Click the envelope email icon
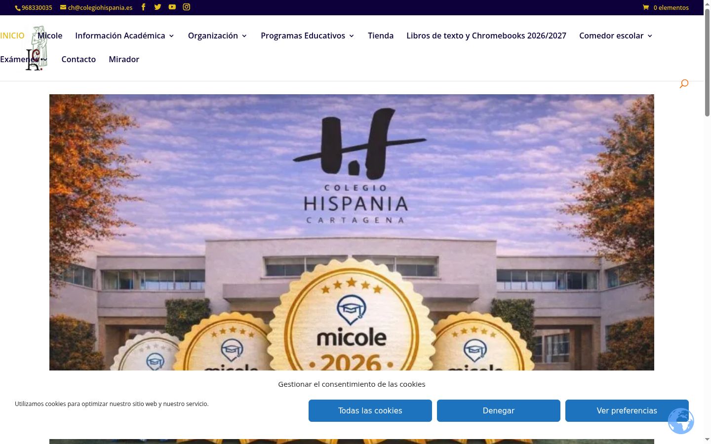This screenshot has height=444, width=711. tap(63, 7)
